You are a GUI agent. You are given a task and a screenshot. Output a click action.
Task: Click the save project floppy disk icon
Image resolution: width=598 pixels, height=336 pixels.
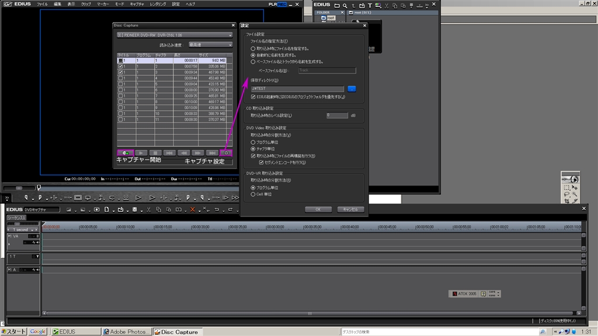[x=134, y=209]
